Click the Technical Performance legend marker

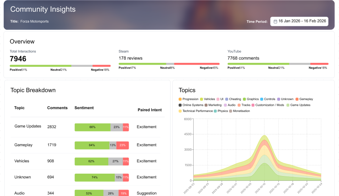(x=180, y=111)
